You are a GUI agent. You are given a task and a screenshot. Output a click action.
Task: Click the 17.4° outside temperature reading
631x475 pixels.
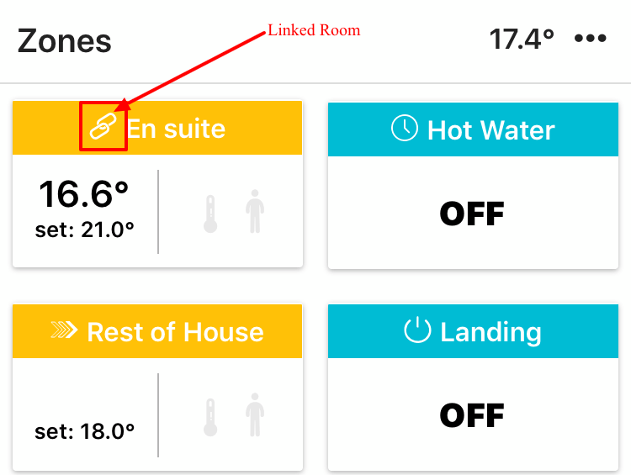522,39
